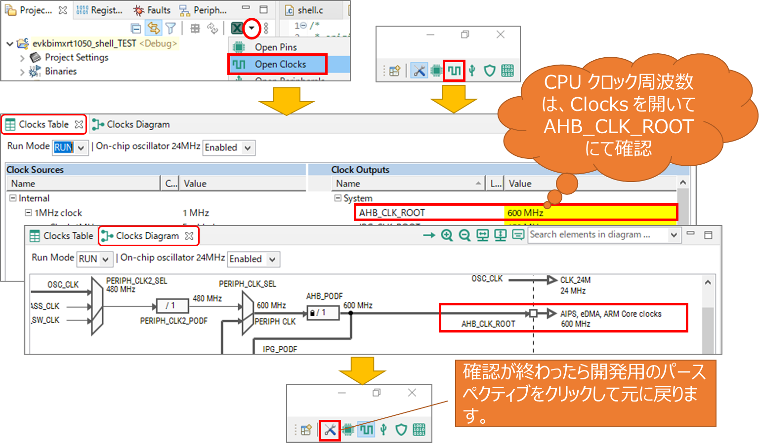The width and height of the screenshot is (759, 443).
Task: Open the ConfigTools dropdown arrow circled in red
Action: click(x=252, y=29)
